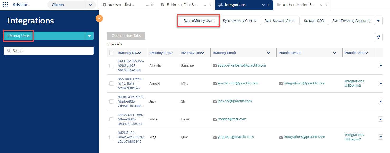This screenshot has width=390, height=153.
Task: Select the Jack Shi row checkbox
Action: coord(111,101)
